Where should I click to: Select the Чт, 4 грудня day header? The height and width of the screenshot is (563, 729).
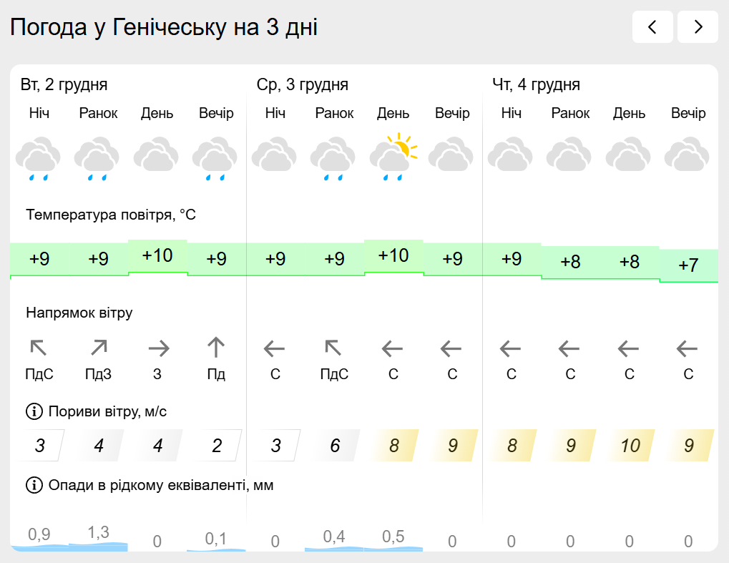click(536, 85)
